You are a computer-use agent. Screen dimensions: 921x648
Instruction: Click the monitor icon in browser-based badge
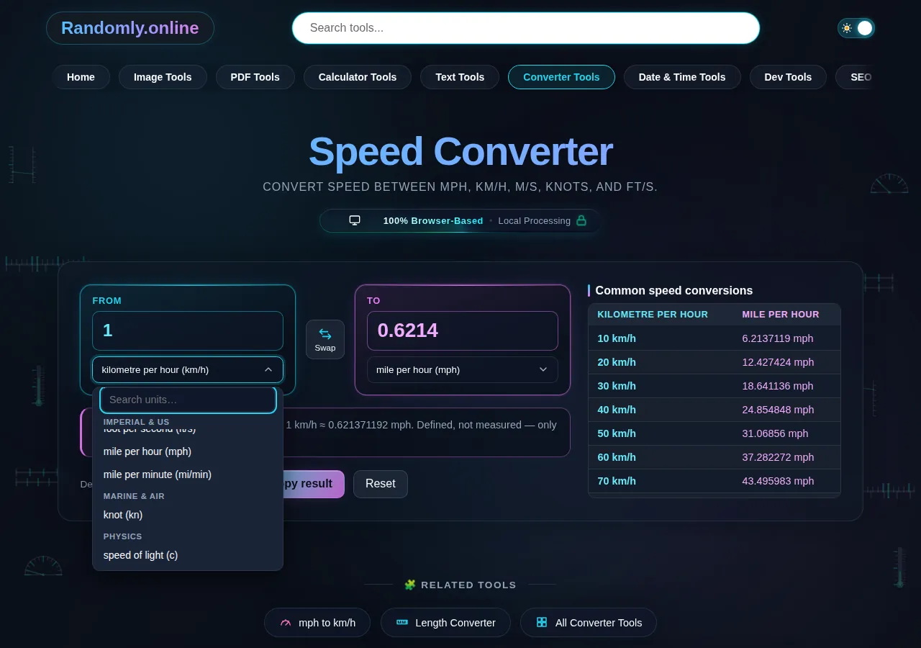pyautogui.click(x=355, y=220)
